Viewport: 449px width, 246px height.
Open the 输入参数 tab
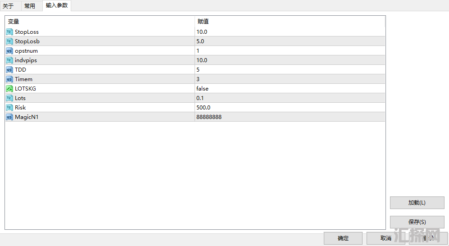pyautogui.click(x=57, y=6)
